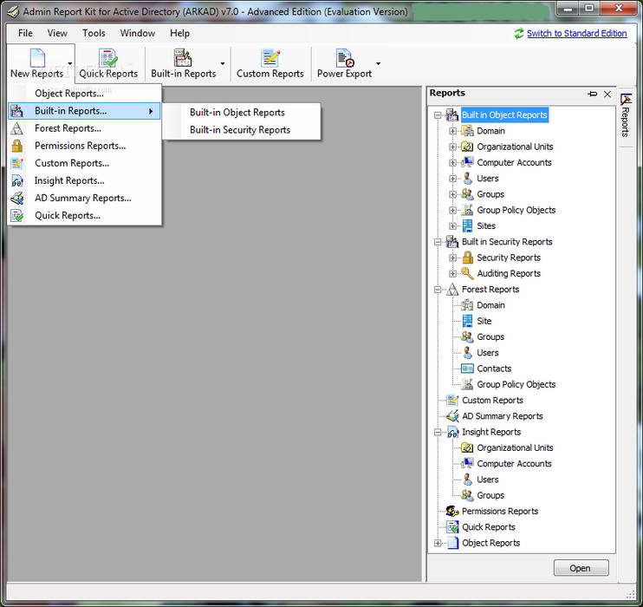
Task: Expand the Auditing Reports node
Action: click(452, 274)
